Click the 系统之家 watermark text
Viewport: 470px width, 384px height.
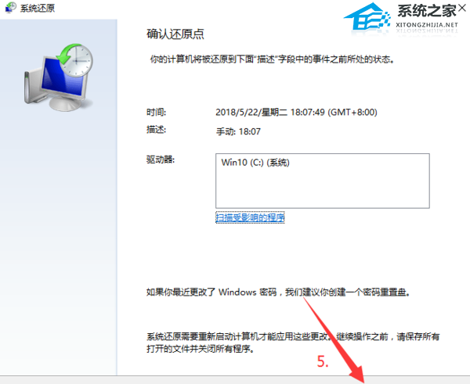click(427, 11)
